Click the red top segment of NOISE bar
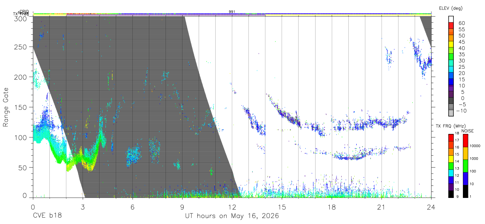 coord(465,141)
